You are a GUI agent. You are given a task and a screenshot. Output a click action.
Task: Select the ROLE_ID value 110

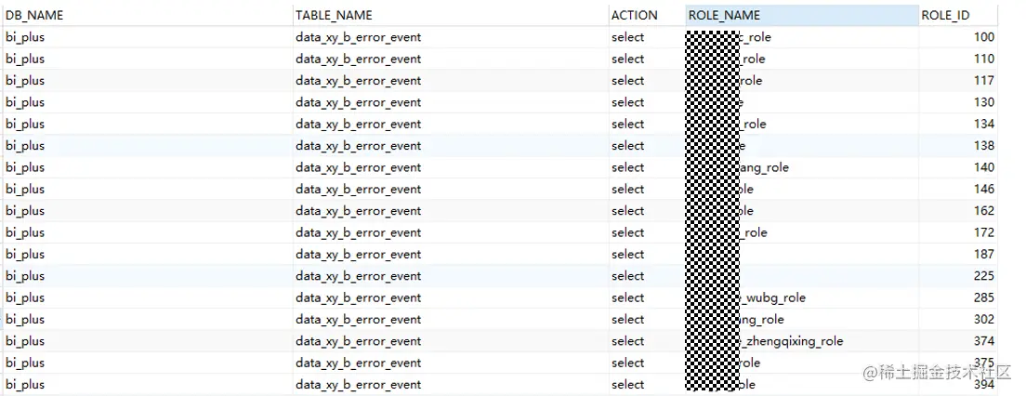[983, 59]
